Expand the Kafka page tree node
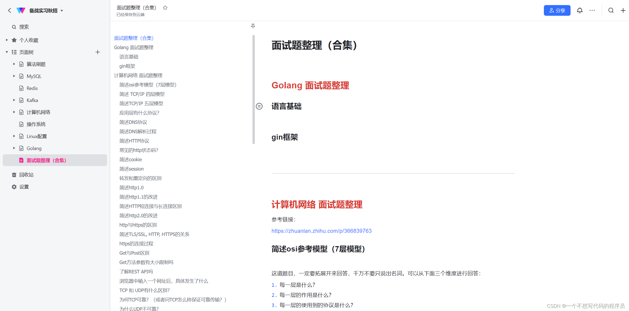Image resolution: width=629 pixels, height=311 pixels. click(14, 100)
